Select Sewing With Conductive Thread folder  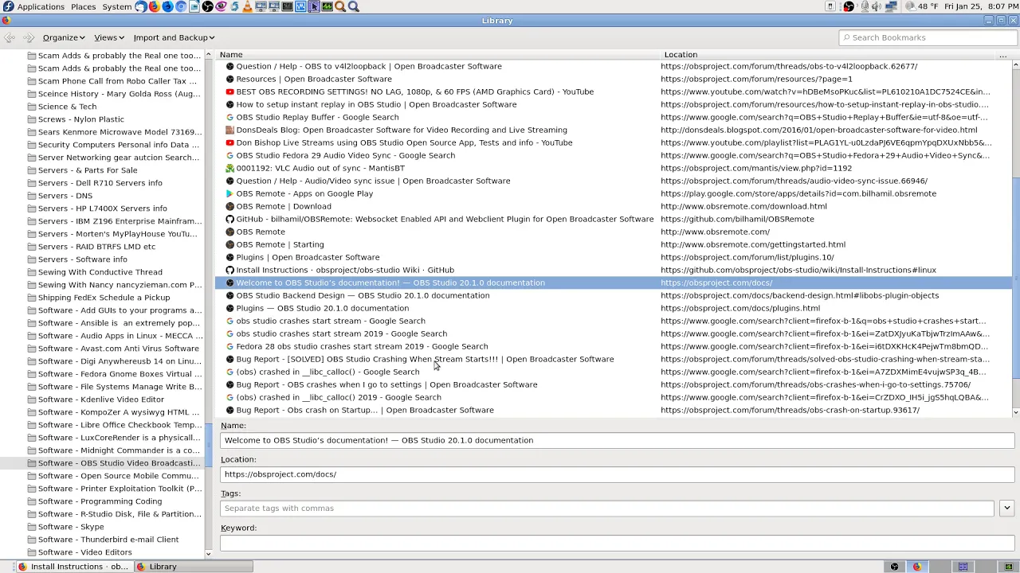[x=100, y=272]
